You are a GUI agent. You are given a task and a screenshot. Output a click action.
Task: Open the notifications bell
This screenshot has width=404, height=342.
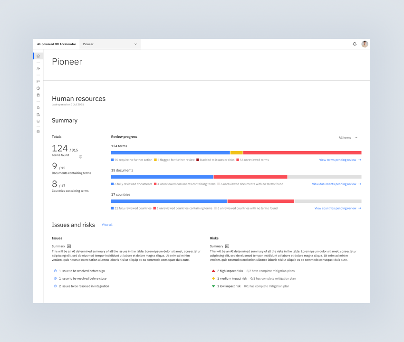[x=354, y=43]
